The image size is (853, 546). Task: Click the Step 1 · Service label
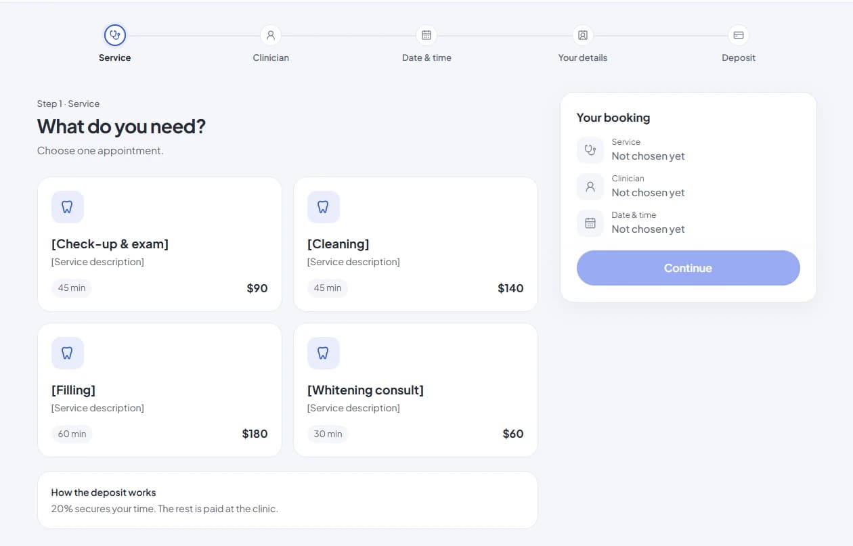pos(68,104)
